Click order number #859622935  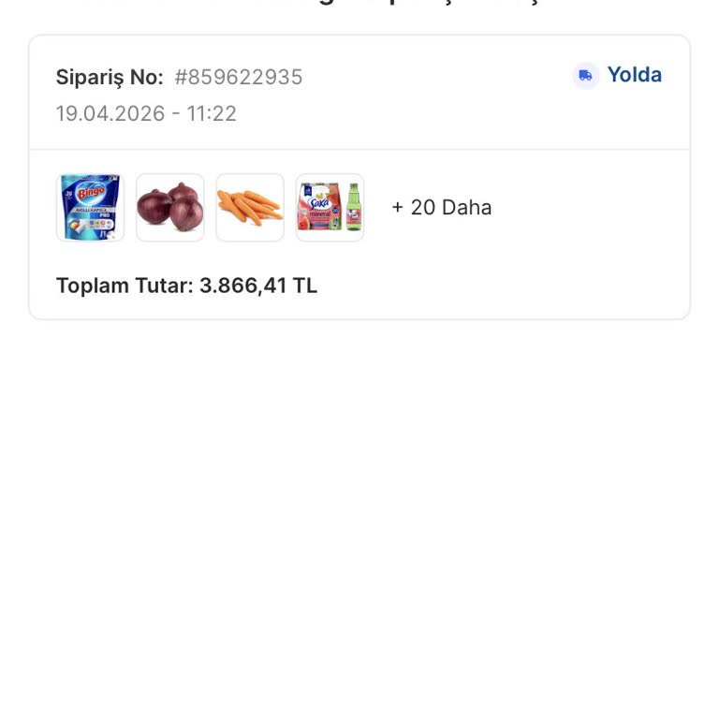239,78
